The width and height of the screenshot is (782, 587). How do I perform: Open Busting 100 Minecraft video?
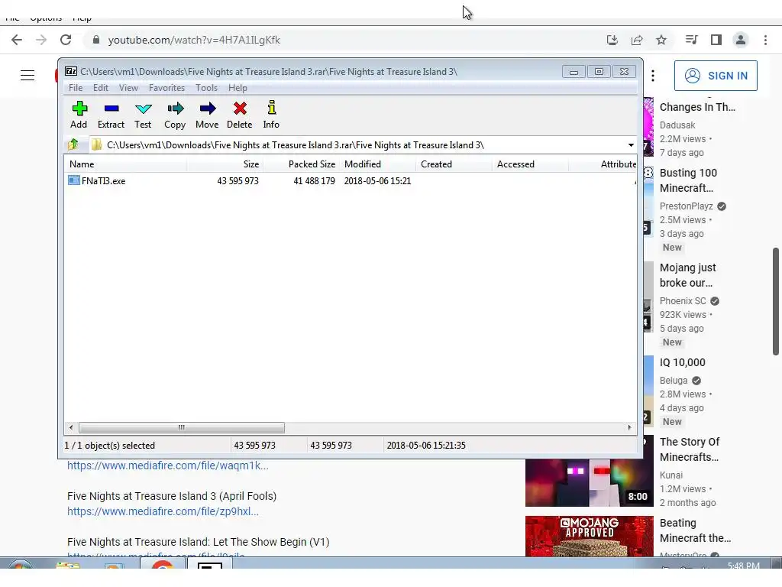click(688, 180)
